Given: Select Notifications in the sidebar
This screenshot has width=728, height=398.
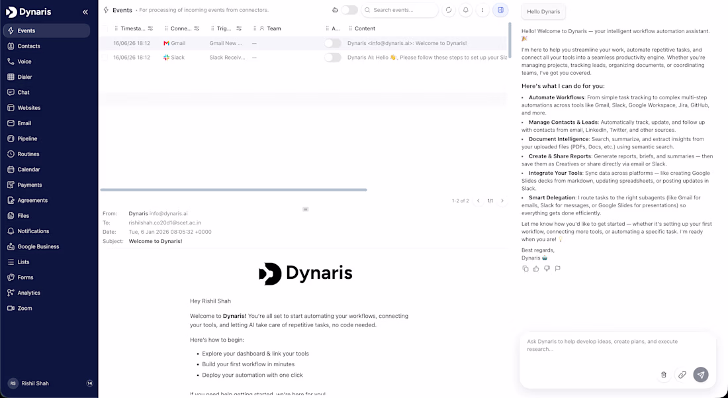Looking at the screenshot, I should [x=46, y=231].
